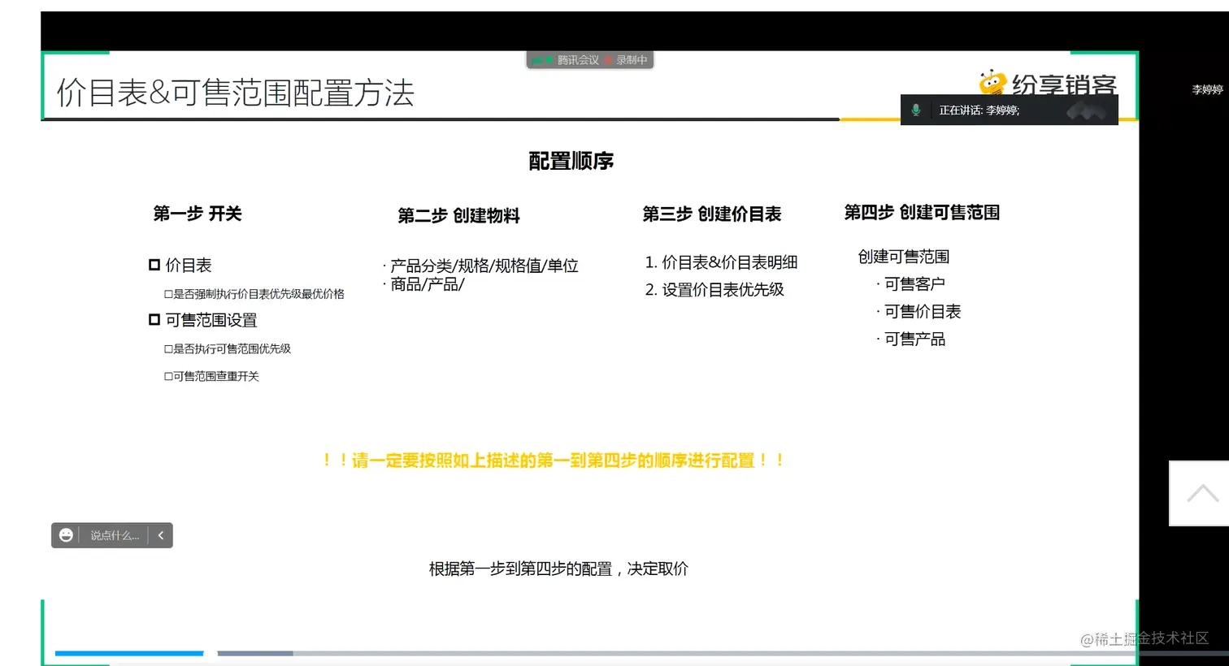Click the '说点什么...' chat input field
1229x666 pixels.
click(114, 535)
